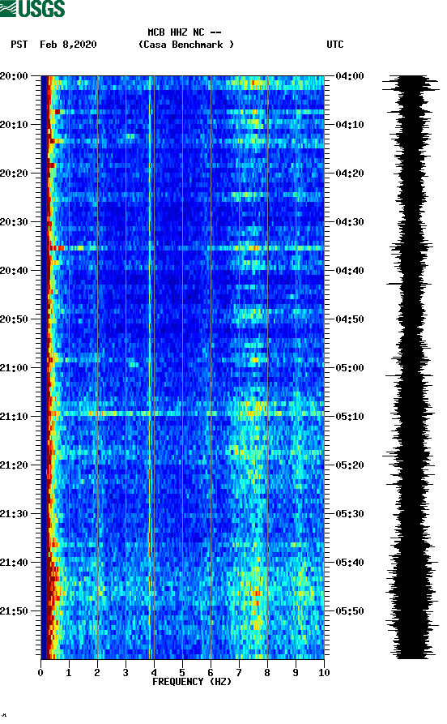The width and height of the screenshot is (447, 724).
Task: Click the 6 Hz frequency axis label
Action: [211, 673]
